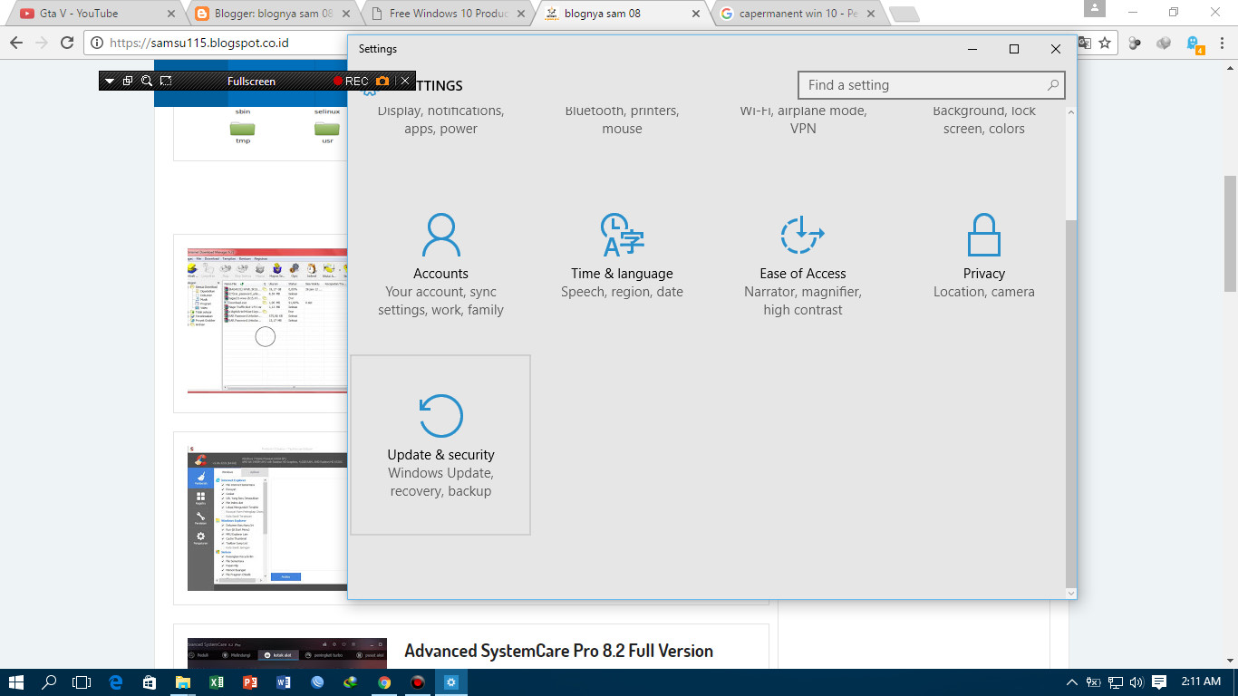Open the Privacy settings category
Viewport: 1238px width, 696px height.
coord(984,263)
